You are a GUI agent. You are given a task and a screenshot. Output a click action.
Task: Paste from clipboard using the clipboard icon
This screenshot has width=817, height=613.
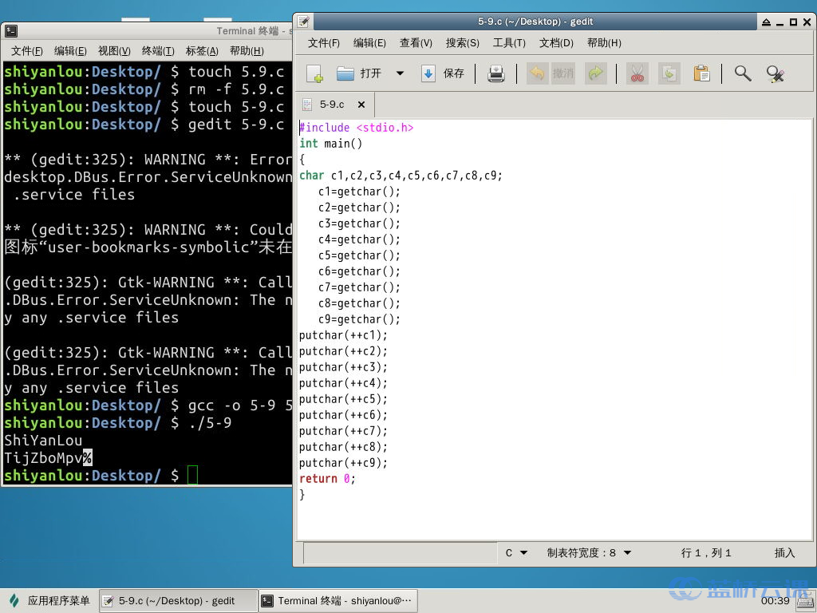tap(701, 73)
